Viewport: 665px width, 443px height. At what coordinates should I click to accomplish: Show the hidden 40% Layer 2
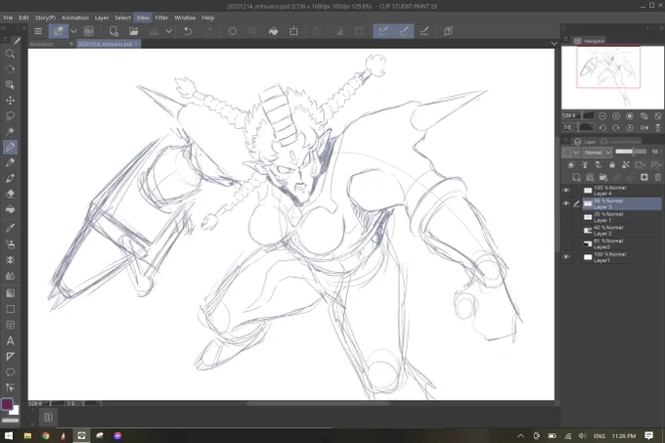pyautogui.click(x=566, y=230)
